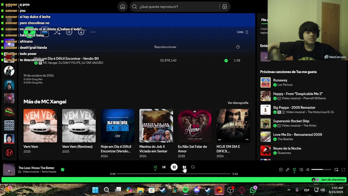Switch to Spotify in taskbar
This screenshot has width=348, height=196.
(x=185, y=190)
